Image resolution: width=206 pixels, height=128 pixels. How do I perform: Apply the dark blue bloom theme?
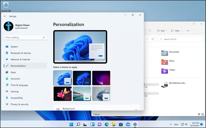point(82,78)
